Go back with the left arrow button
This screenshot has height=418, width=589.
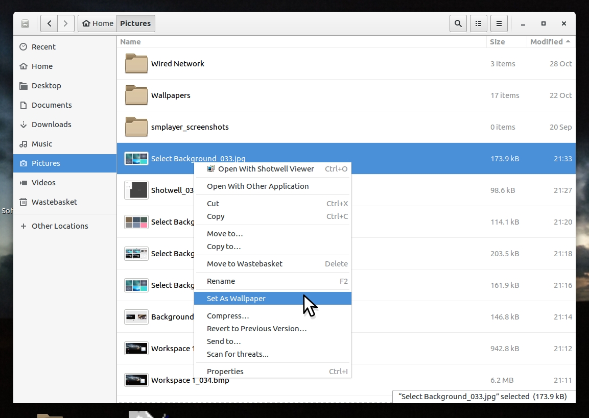[x=49, y=23]
